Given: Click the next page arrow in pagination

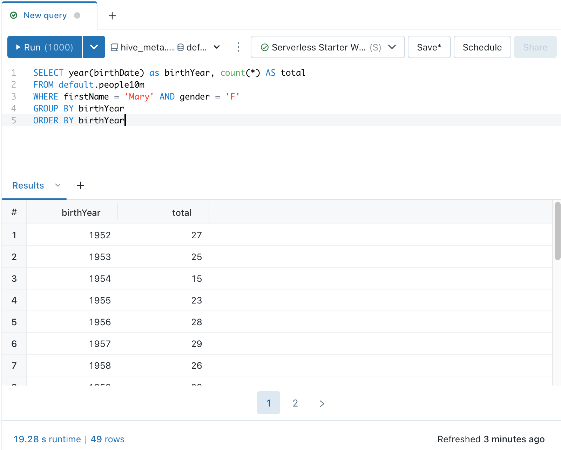Looking at the screenshot, I should [x=322, y=403].
